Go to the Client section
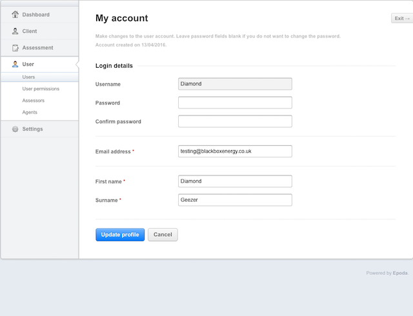 (39, 31)
